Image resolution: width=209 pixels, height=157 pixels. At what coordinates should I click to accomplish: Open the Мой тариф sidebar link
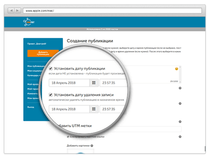click(33, 89)
